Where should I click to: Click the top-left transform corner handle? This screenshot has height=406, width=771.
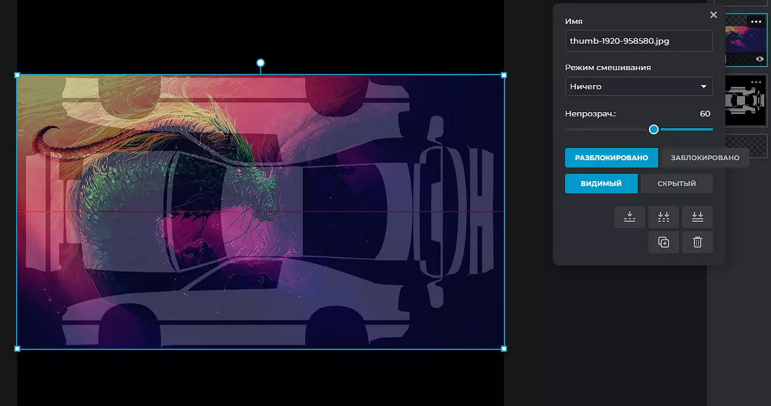pos(17,75)
